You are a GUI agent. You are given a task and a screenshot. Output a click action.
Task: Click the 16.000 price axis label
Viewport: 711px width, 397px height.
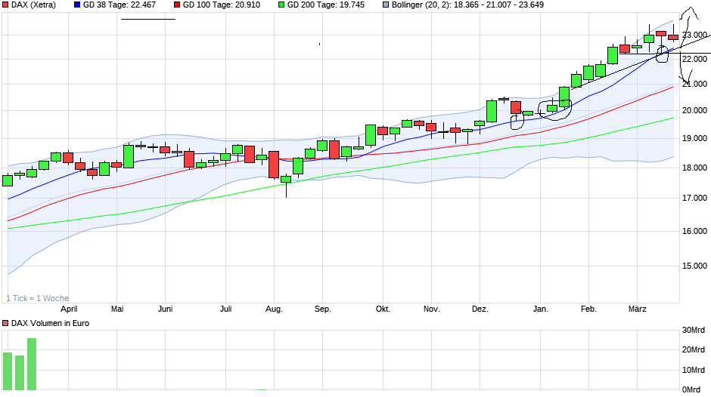[694, 231]
